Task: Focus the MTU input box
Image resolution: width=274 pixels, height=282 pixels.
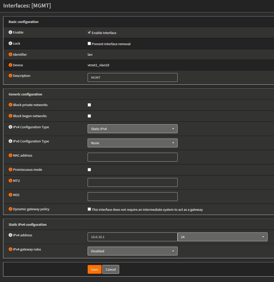Action: (x=132, y=182)
